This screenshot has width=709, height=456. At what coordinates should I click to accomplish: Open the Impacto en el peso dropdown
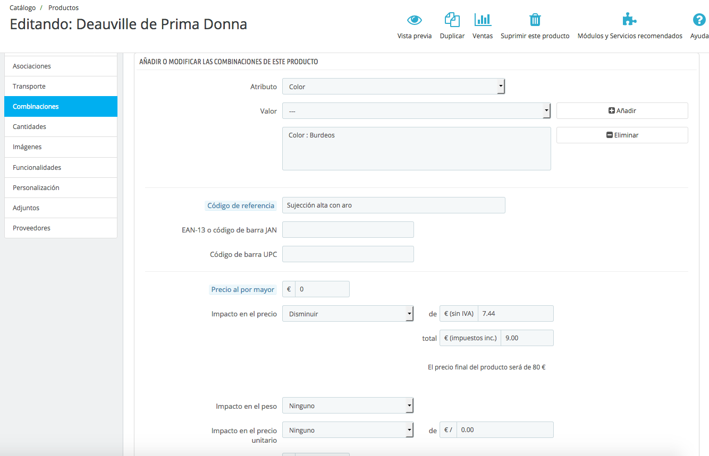pos(348,406)
